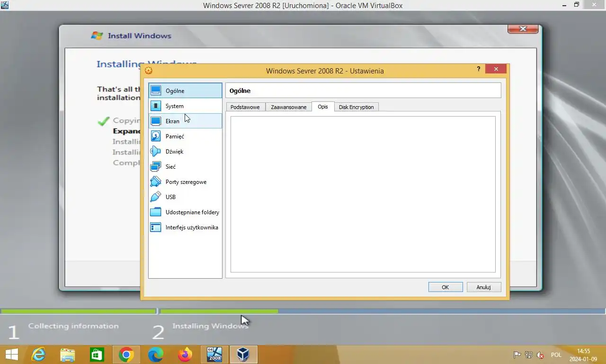Switch to the Zaawansowane tab
This screenshot has width=606, height=364.
pyautogui.click(x=289, y=107)
